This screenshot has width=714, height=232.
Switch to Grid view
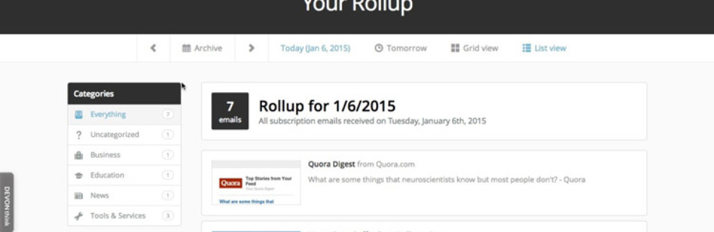[474, 48]
